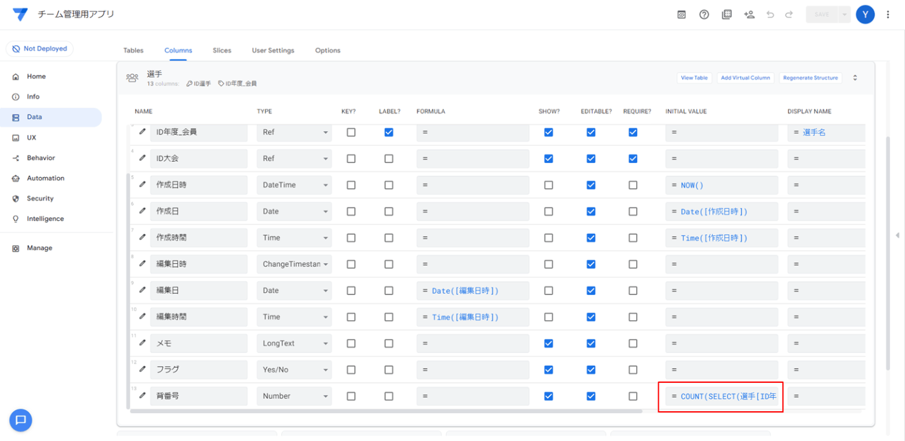Click the share app add-user icon
The height and width of the screenshot is (441, 905).
749,14
